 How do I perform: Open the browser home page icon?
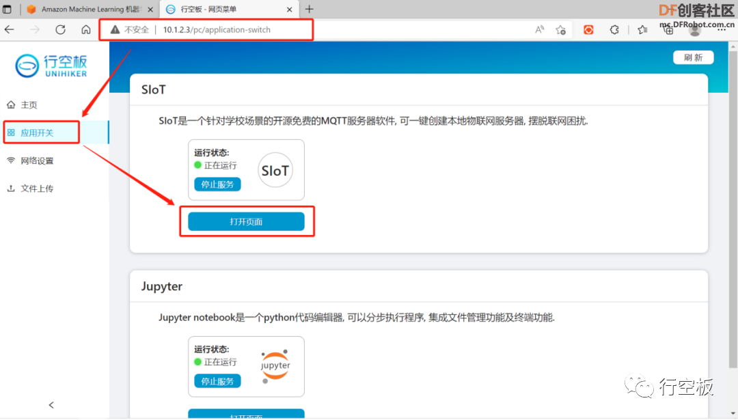pos(85,29)
